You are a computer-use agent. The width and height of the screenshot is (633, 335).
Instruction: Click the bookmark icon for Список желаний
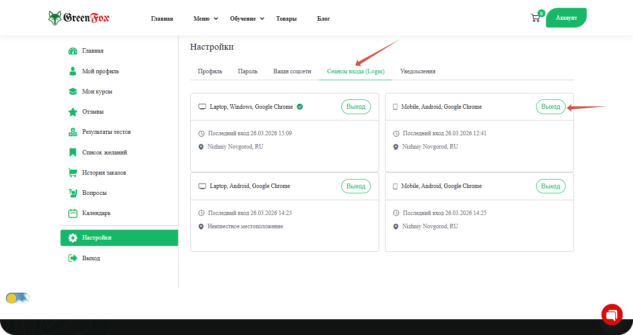point(73,152)
